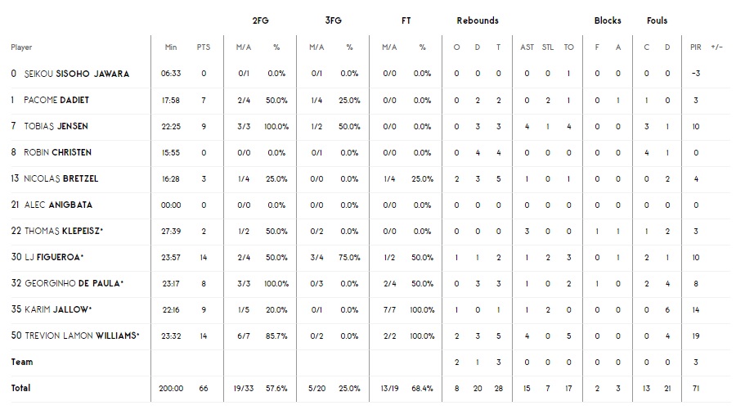The image size is (736, 410).
Task: Click the Player column header
Action: tap(21, 47)
